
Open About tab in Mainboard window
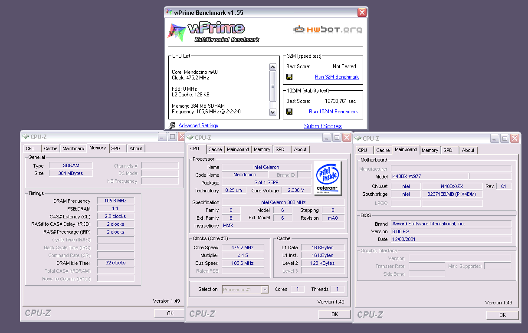[468, 150]
